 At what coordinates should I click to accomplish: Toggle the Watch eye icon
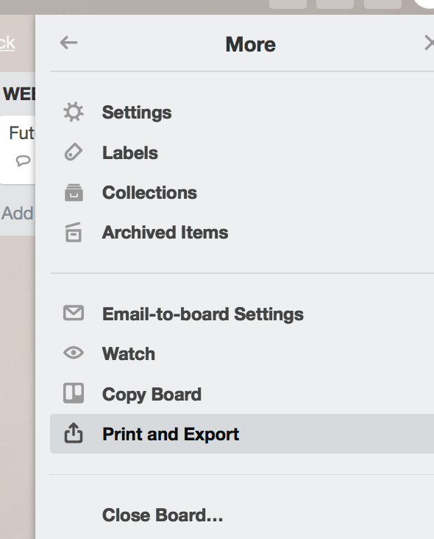74,353
